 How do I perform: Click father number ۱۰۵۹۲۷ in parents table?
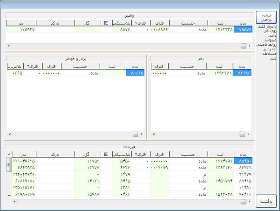[x=21, y=30]
